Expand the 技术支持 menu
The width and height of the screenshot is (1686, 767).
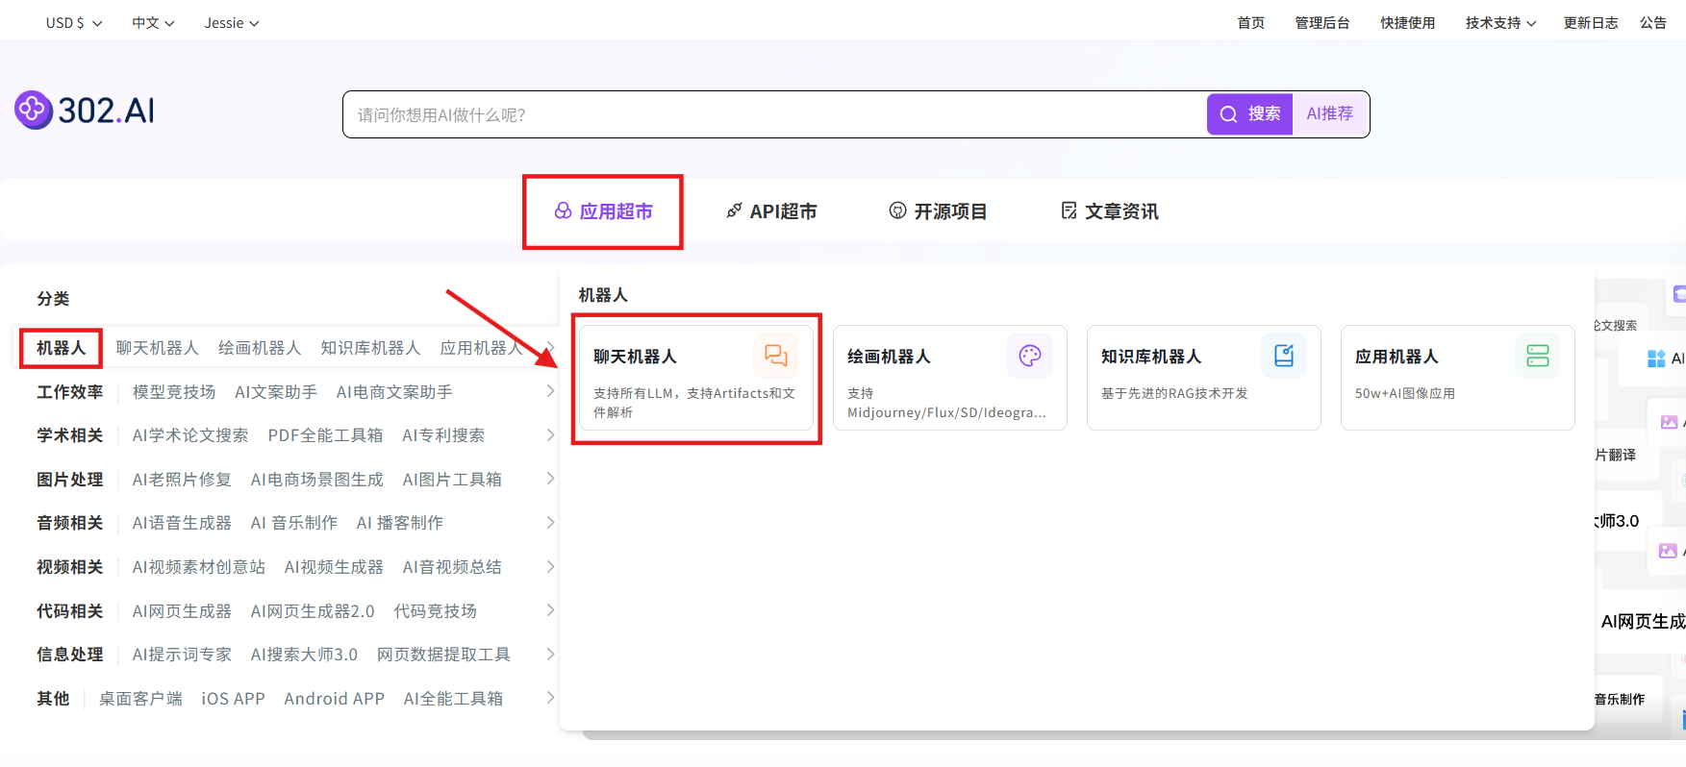point(1501,23)
